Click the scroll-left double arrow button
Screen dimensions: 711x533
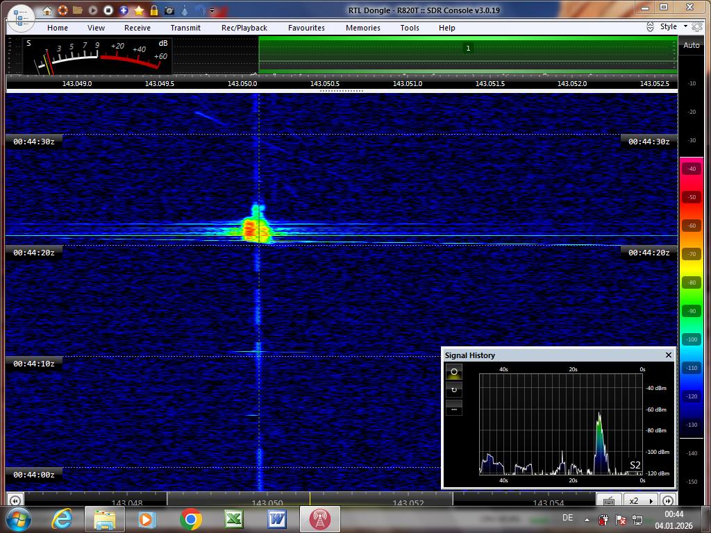(15, 500)
